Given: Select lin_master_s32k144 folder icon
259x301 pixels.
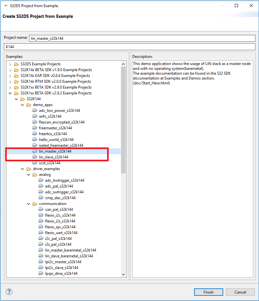Looking at the screenshot, I should tap(35, 151).
